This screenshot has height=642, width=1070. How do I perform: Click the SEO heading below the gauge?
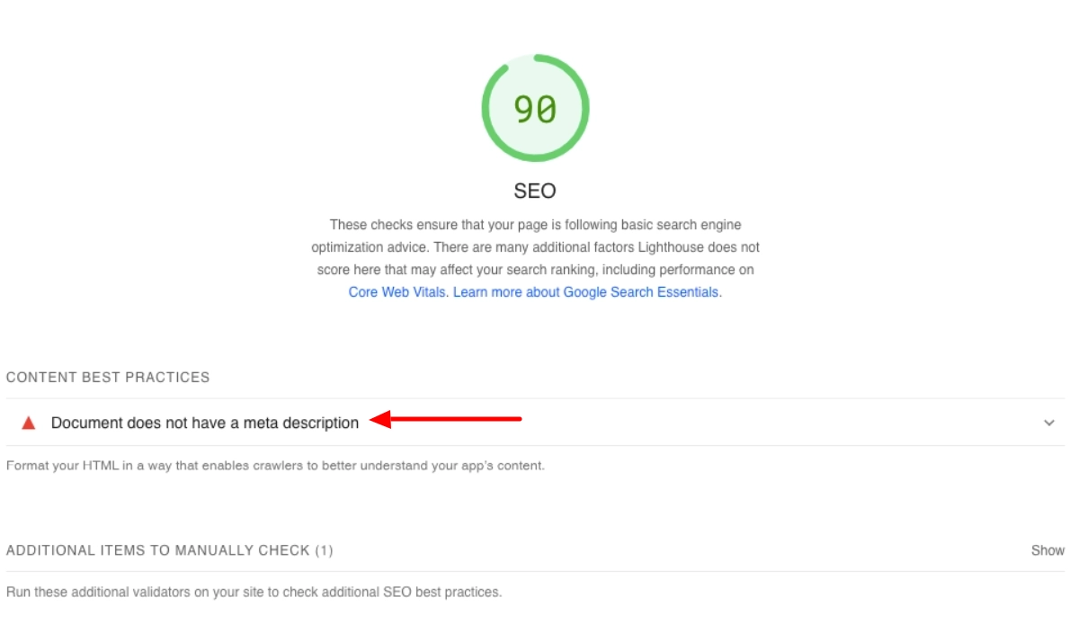[x=535, y=191]
